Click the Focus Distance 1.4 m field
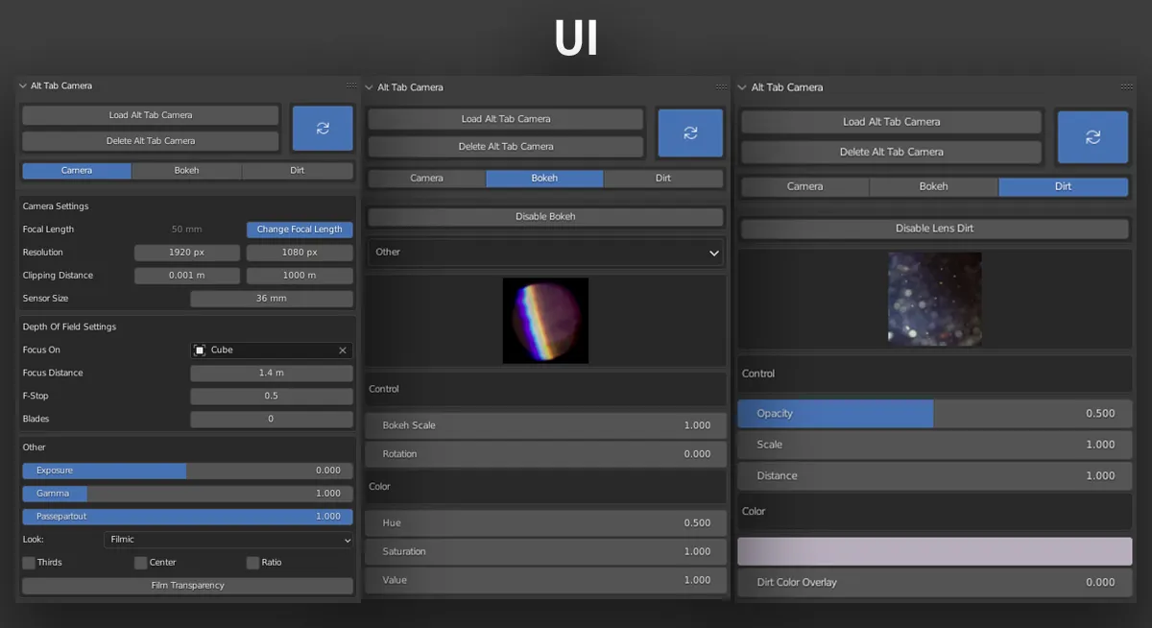This screenshot has width=1152, height=628. [272, 373]
